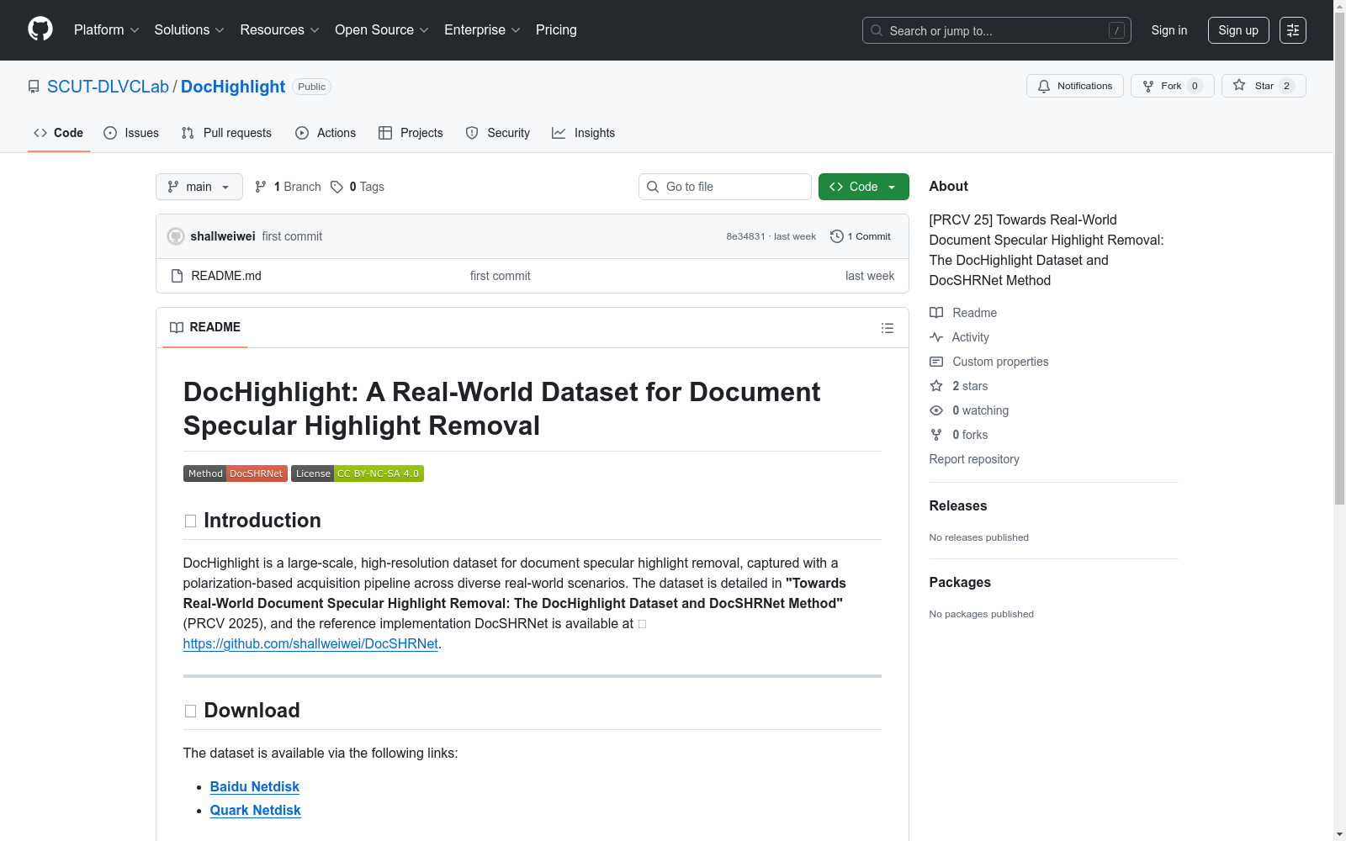Expand the Open Source menu
The image size is (1346, 841).
(x=382, y=30)
